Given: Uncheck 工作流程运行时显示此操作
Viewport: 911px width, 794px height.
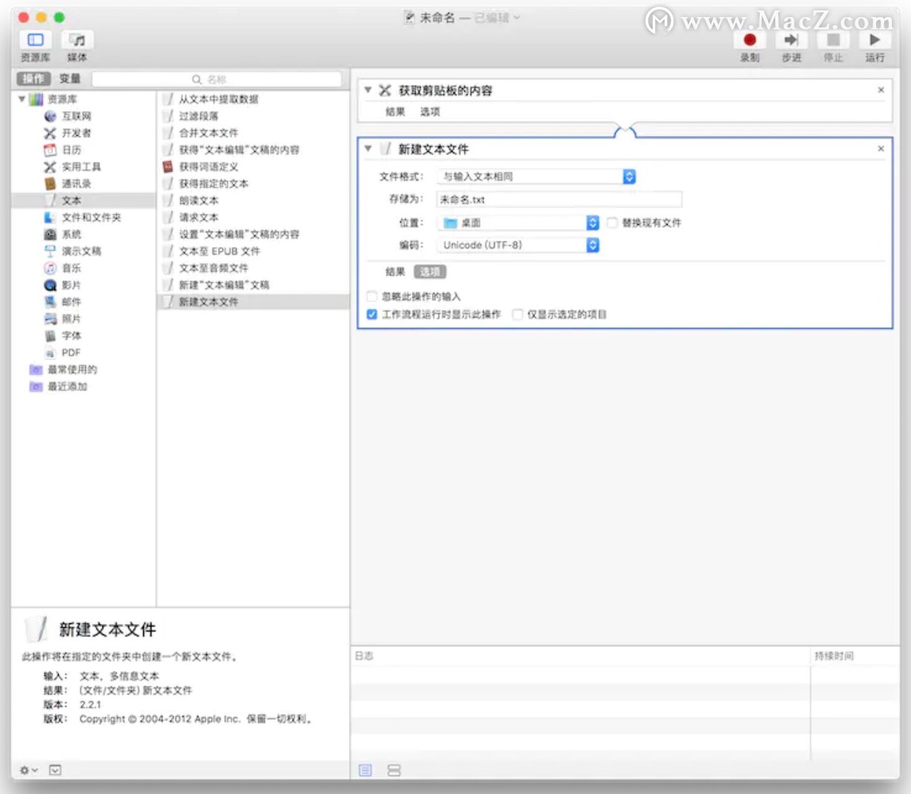Looking at the screenshot, I should tap(372, 315).
